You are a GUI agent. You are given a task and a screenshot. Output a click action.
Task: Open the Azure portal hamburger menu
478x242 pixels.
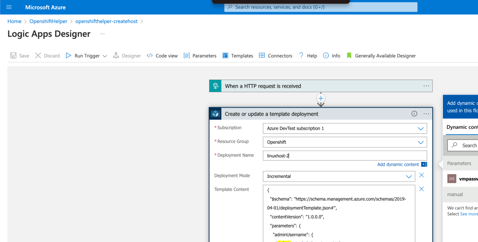tap(9, 7)
